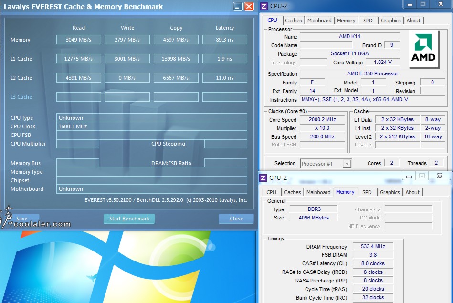
Task: Click the AMD logo in the upper CPU-Z window
Action: (423, 49)
